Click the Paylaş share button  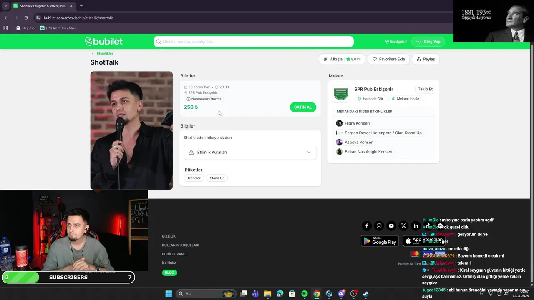tap(426, 59)
